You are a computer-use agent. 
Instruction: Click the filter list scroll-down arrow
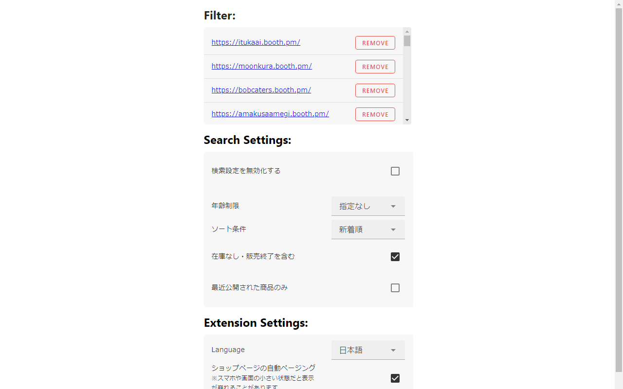pos(407,120)
